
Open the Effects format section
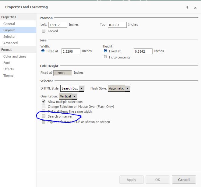coord(9,69)
